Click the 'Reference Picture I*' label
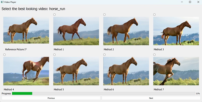202x102 pixels. tap(16, 49)
